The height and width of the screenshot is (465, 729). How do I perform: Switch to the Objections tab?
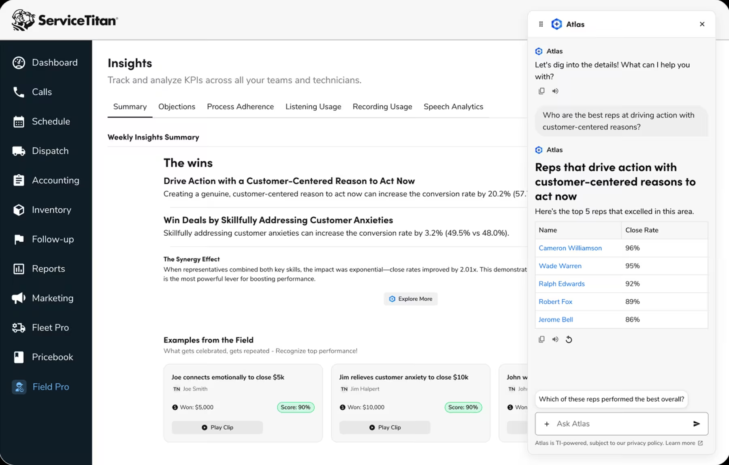[177, 107]
